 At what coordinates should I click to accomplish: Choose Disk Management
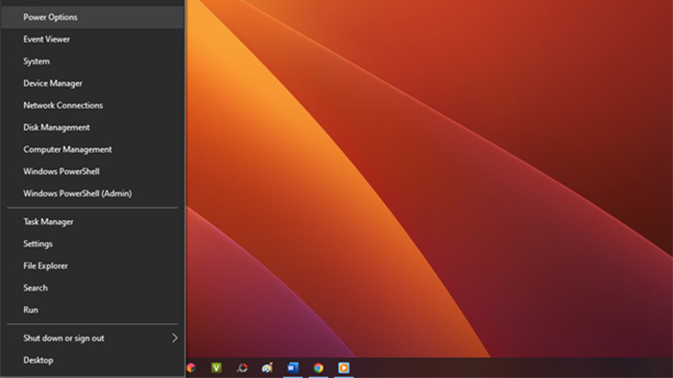(x=92, y=128)
